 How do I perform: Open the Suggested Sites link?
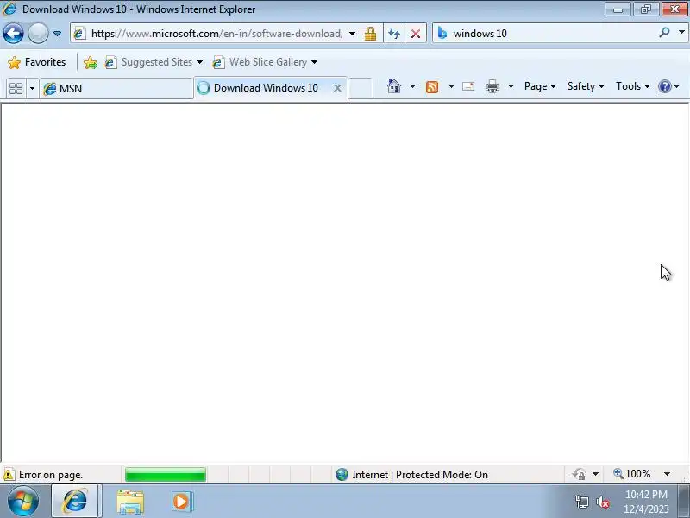[148, 62]
